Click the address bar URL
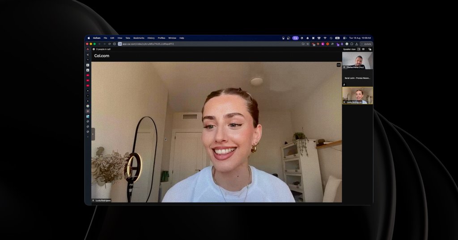 click(x=148, y=44)
